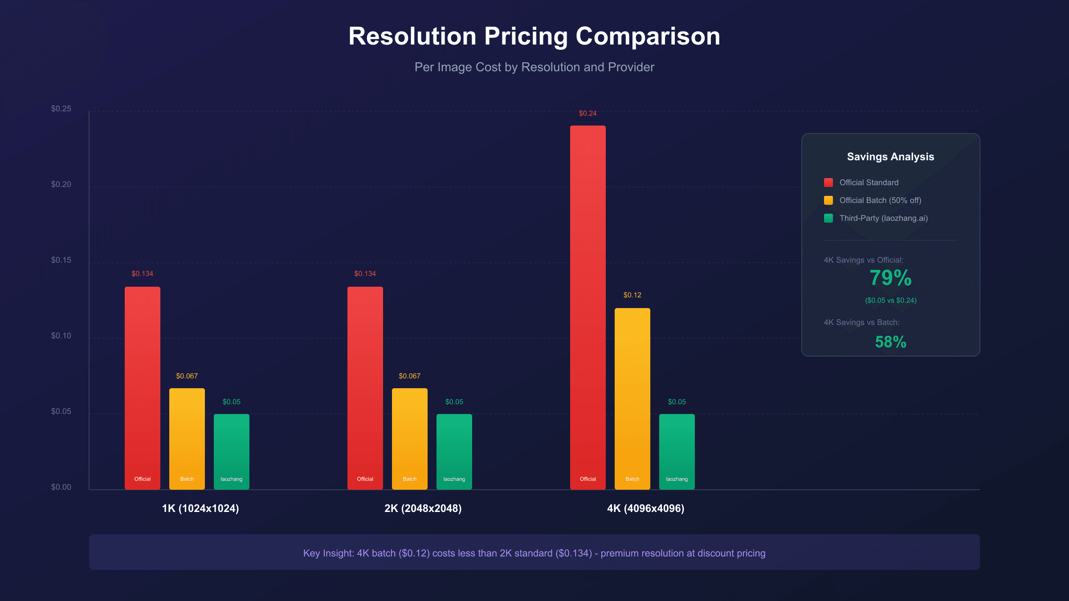Pick the red Official bar for 2K
Image resolution: width=1069 pixels, height=601 pixels.
tap(365, 387)
